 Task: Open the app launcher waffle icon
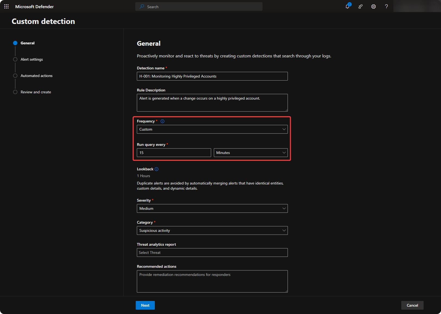click(x=7, y=7)
